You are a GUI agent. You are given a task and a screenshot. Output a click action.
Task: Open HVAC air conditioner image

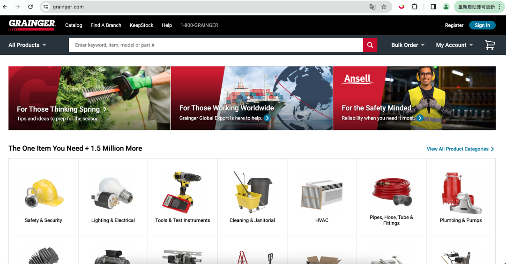coord(322,195)
